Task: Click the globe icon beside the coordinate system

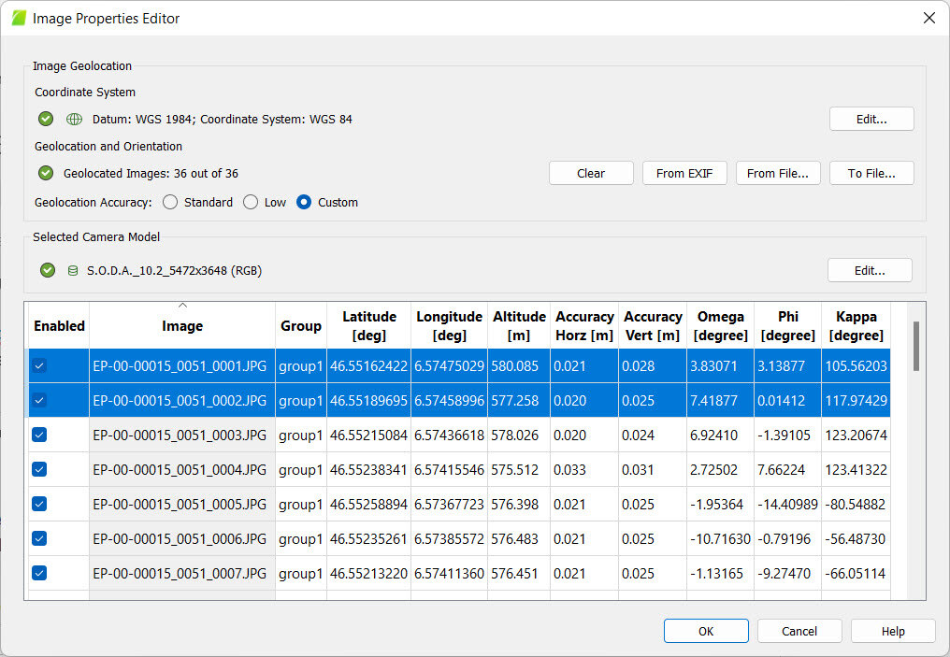Action: click(73, 119)
